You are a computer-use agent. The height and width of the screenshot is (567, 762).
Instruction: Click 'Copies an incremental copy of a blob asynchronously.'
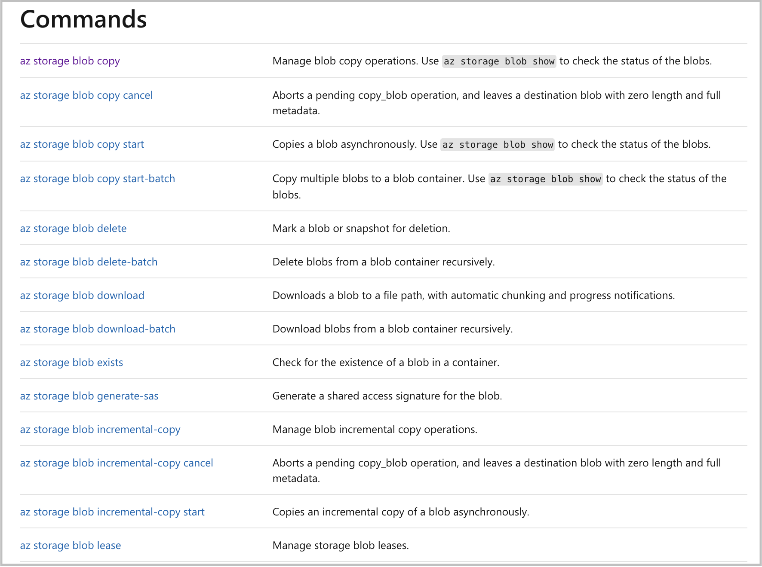coord(401,512)
